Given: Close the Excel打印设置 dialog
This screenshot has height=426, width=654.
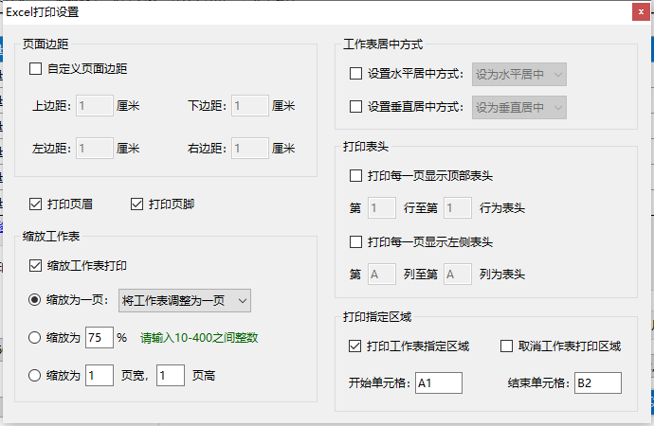Looking at the screenshot, I should (641, 12).
